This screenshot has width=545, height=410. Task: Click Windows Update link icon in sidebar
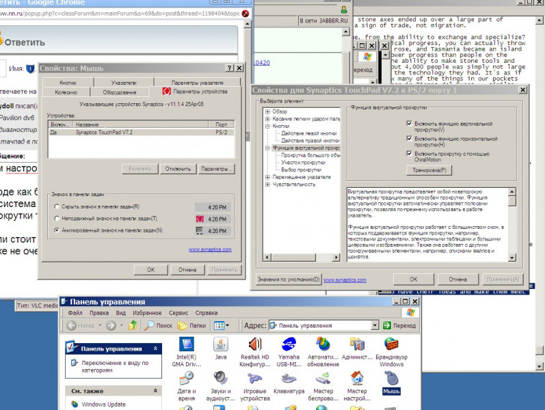click(75, 404)
